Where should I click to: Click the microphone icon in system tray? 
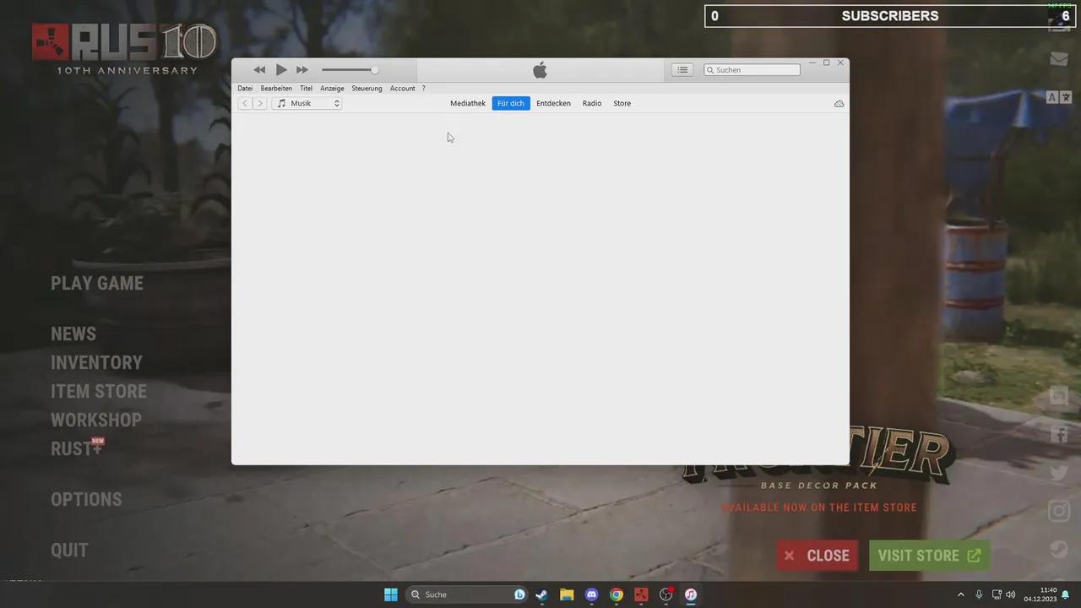979,594
